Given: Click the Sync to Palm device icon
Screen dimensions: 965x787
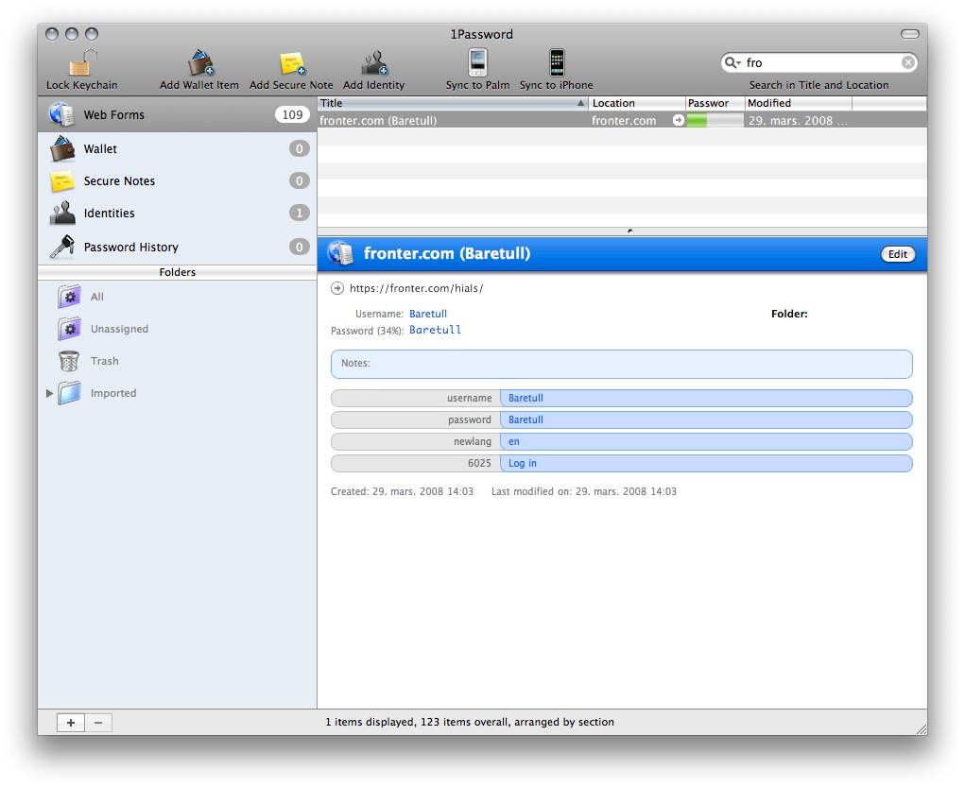Looking at the screenshot, I should click(x=477, y=62).
